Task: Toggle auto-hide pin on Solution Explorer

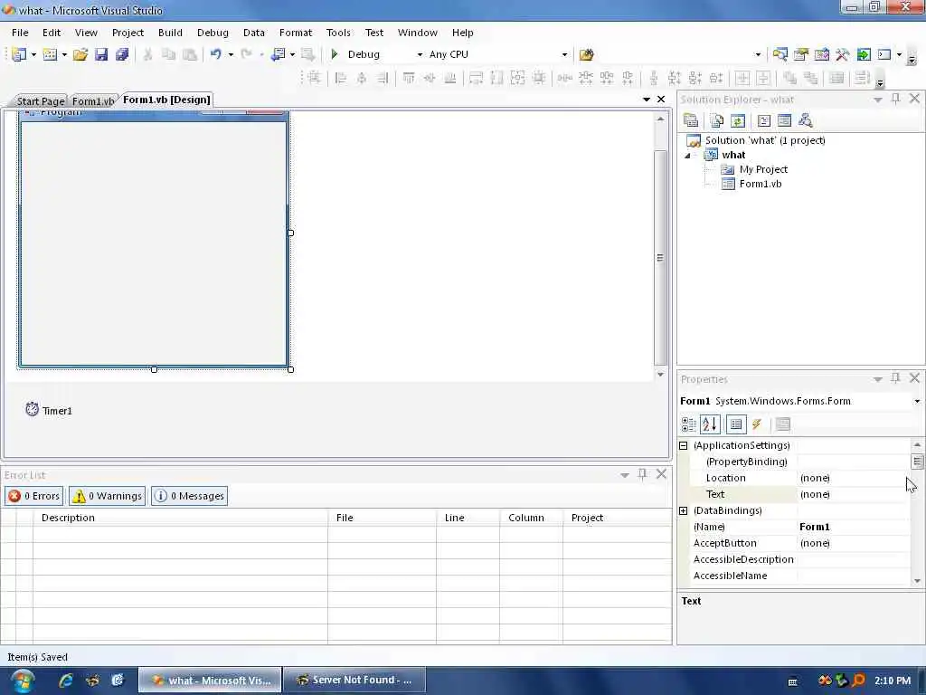Action: pyautogui.click(x=896, y=99)
